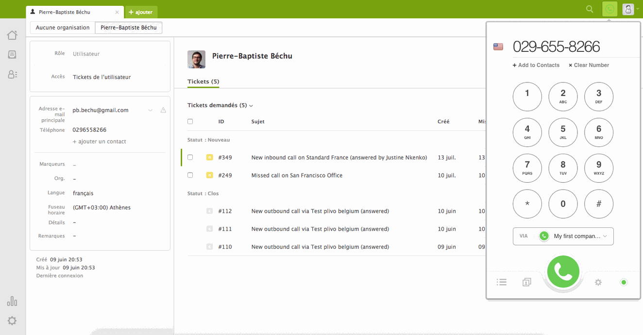Select ticket #249 checkbox

[x=190, y=175]
